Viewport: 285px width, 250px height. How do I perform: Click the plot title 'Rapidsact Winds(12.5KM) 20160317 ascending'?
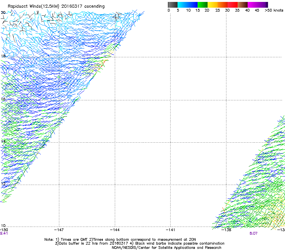click(56, 7)
